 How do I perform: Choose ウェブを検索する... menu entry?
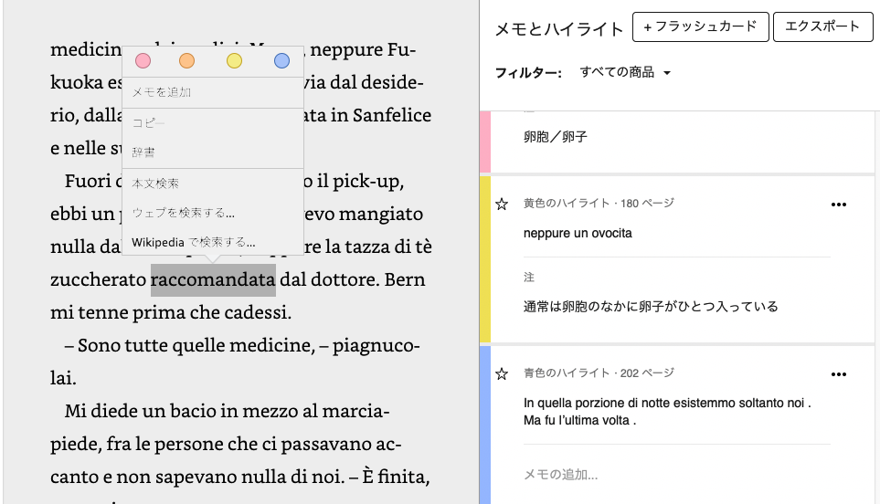pos(184,213)
